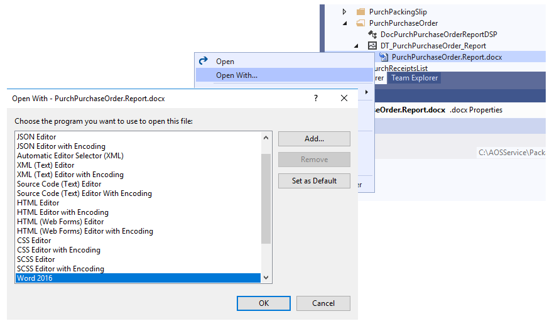This screenshot has width=547, height=326.
Task: Switch to the Team Explorer tab
Action: coord(414,78)
